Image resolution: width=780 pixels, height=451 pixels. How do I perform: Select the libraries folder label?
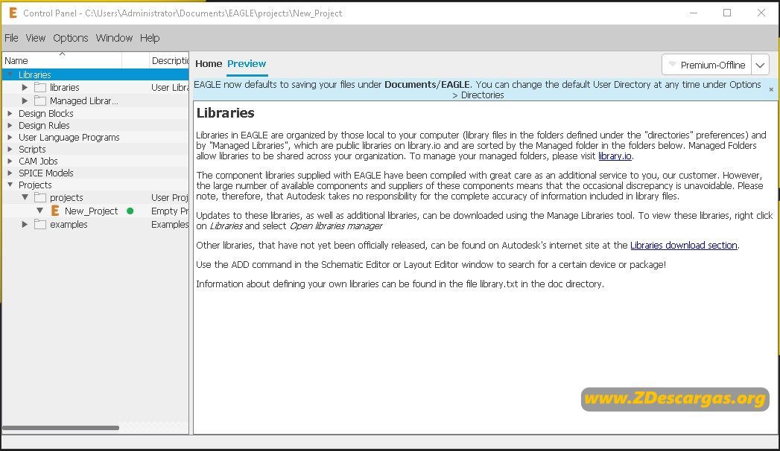point(65,87)
